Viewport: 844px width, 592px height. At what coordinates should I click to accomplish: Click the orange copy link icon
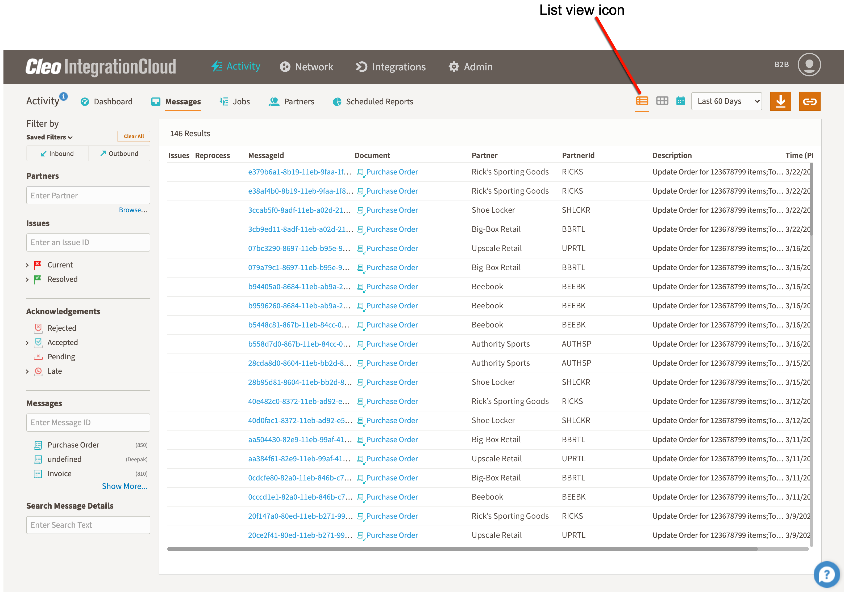(809, 101)
